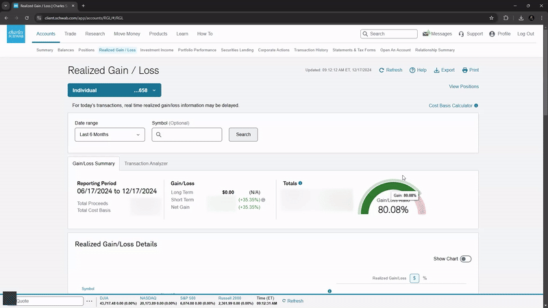Open the Accounts main menu
The width and height of the screenshot is (548, 308).
[46, 34]
